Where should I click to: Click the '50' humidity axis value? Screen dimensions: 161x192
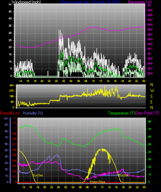click(x=6, y=150)
